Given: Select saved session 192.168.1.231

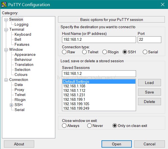Looking at the screenshot, I should [x=99, y=95].
